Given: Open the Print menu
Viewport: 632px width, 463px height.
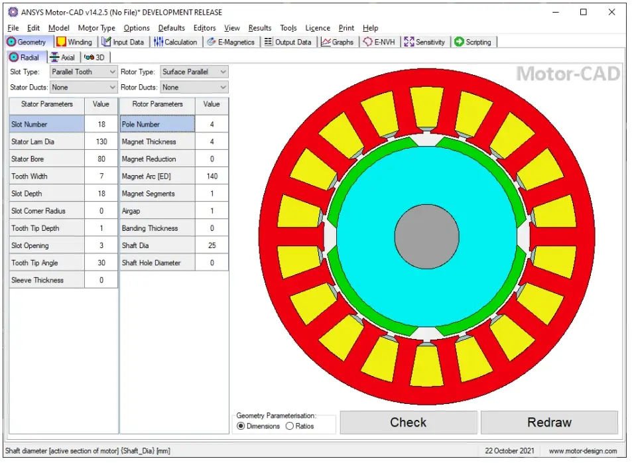Looking at the screenshot, I should (346, 28).
